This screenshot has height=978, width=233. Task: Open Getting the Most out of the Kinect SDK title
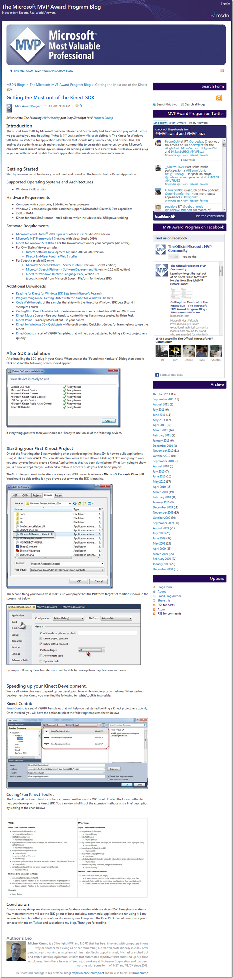click(x=50, y=97)
